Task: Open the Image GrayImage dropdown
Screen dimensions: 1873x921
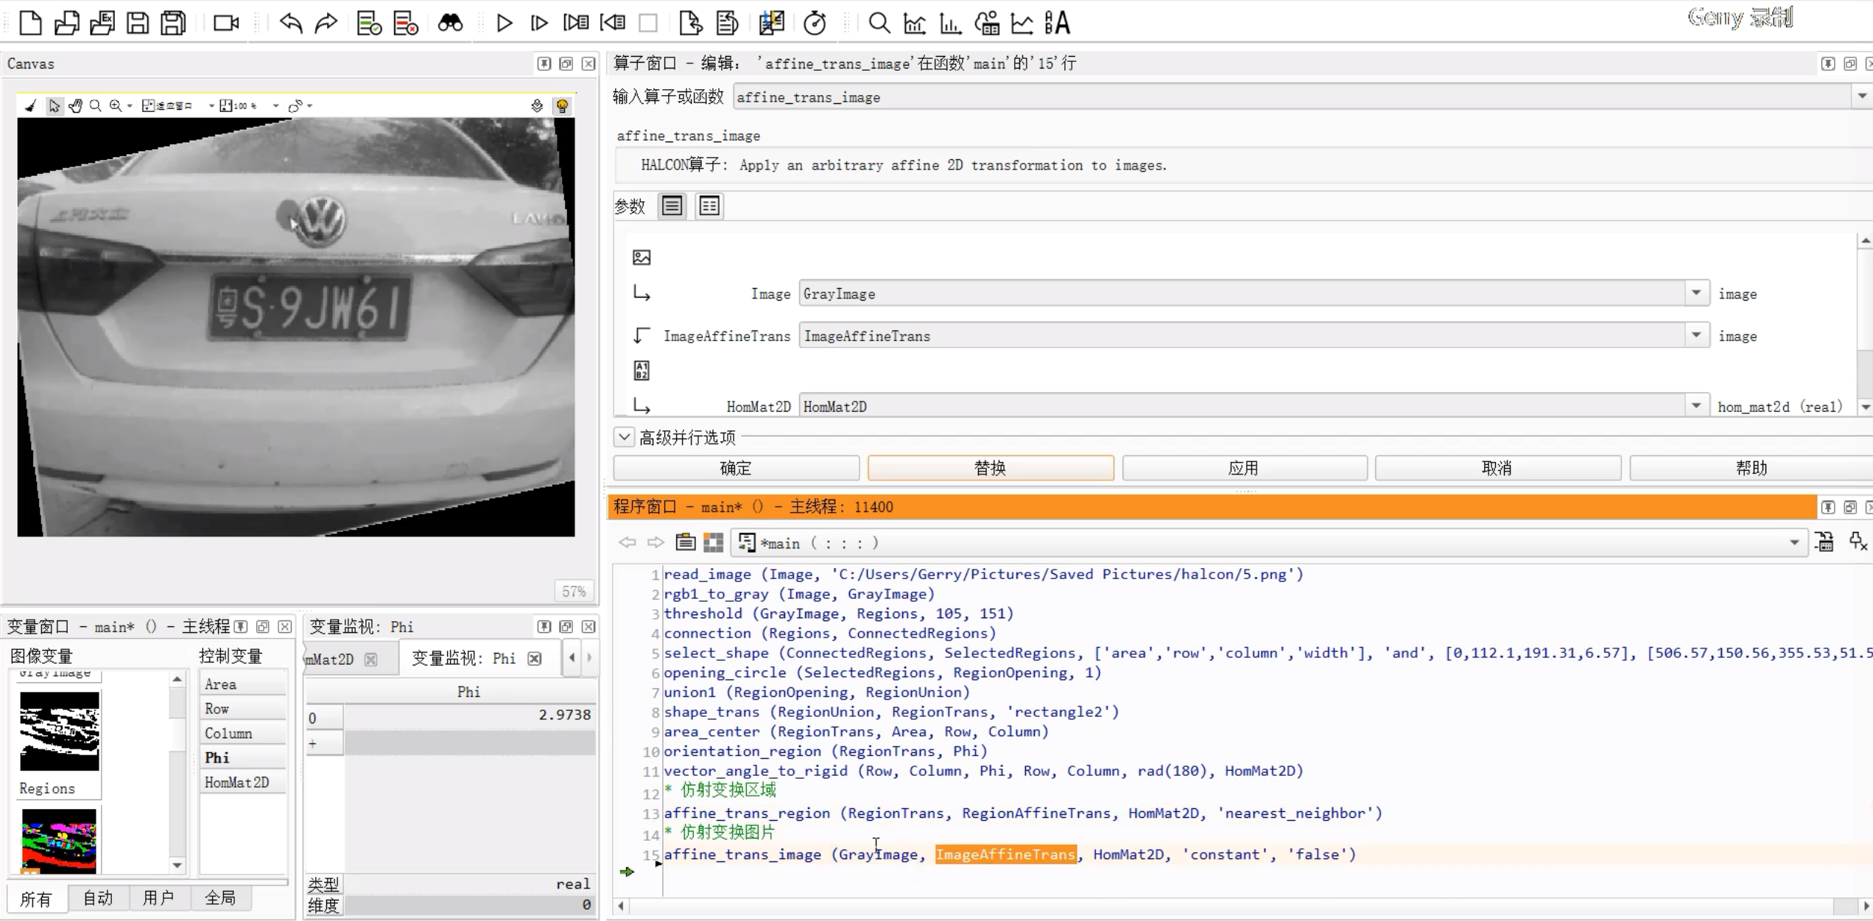Action: pos(1696,293)
